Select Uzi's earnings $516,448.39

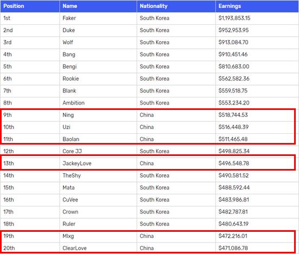[233, 127]
